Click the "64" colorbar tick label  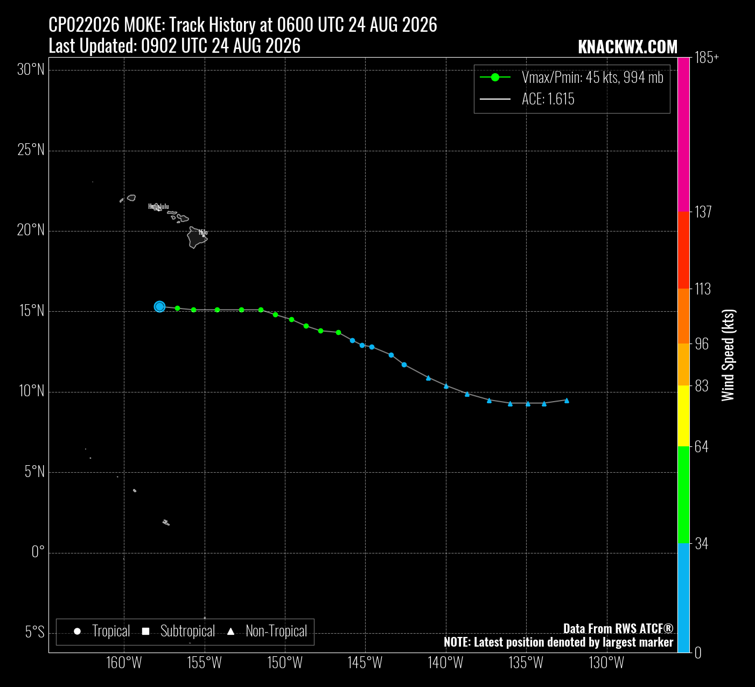click(702, 447)
